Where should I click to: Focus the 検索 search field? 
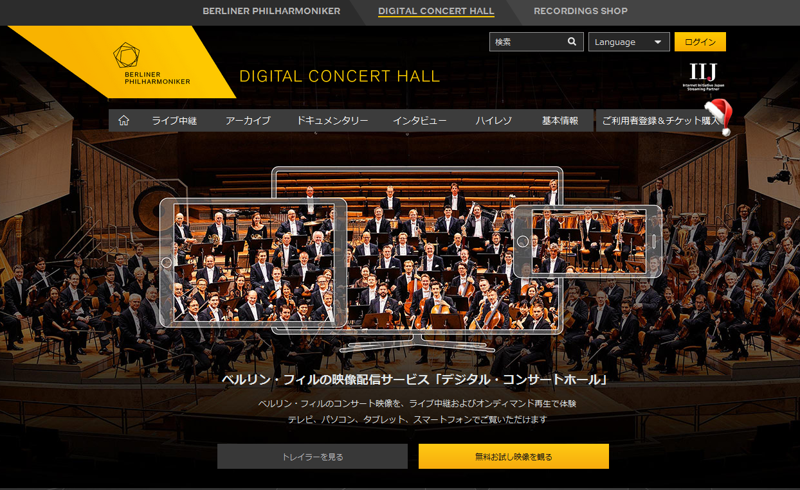527,42
